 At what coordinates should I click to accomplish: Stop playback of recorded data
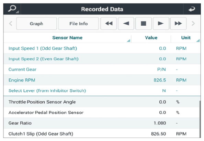[144, 24]
